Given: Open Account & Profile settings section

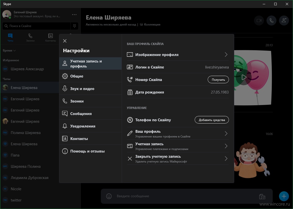Looking at the screenshot, I should coord(90,63).
